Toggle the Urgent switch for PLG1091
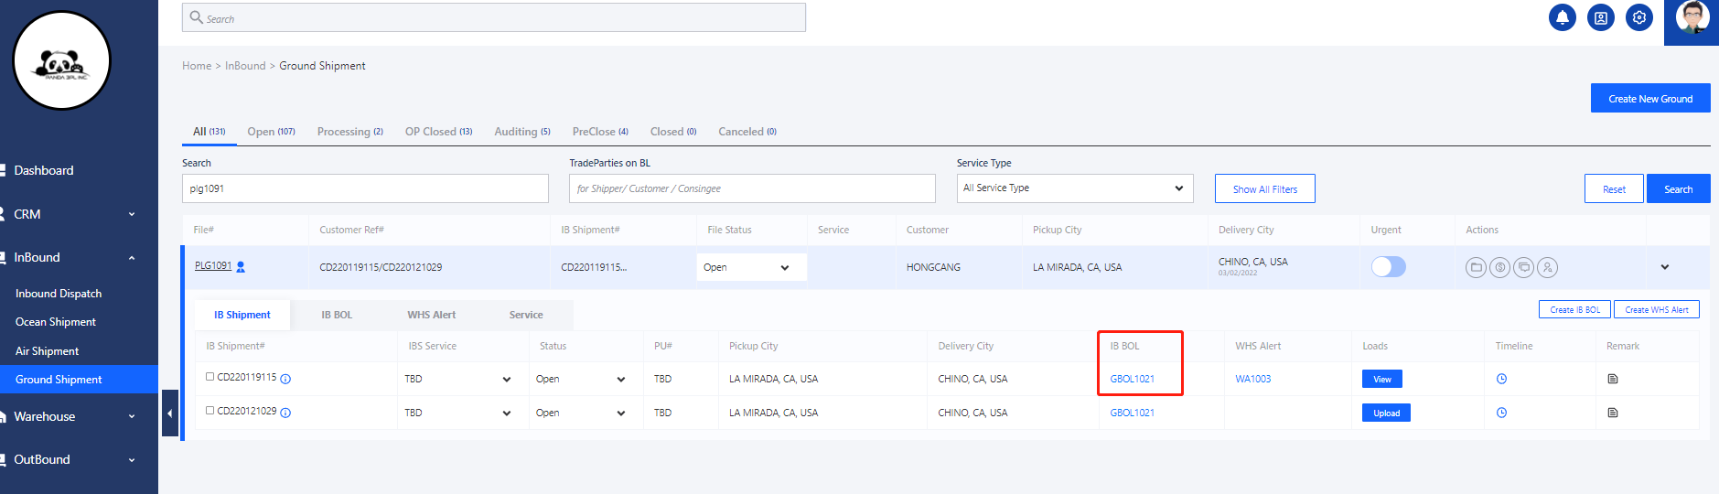 tap(1388, 266)
